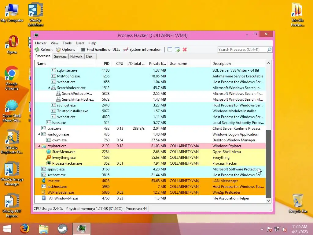Click the search magnifier icon
Screen dimensions: 313x235
click(x=269, y=49)
